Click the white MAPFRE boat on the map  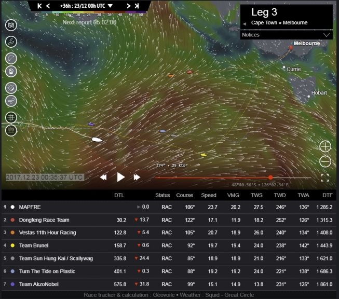pyautogui.click(x=97, y=140)
